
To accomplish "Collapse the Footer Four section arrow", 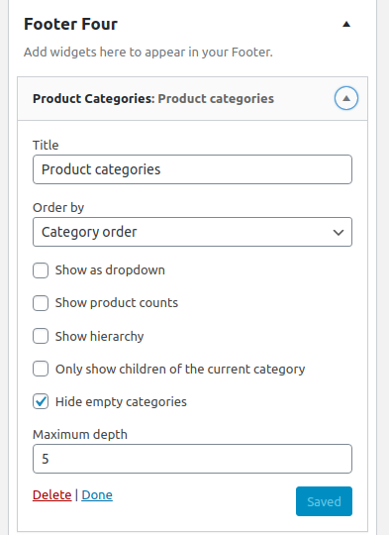I will tap(346, 24).
